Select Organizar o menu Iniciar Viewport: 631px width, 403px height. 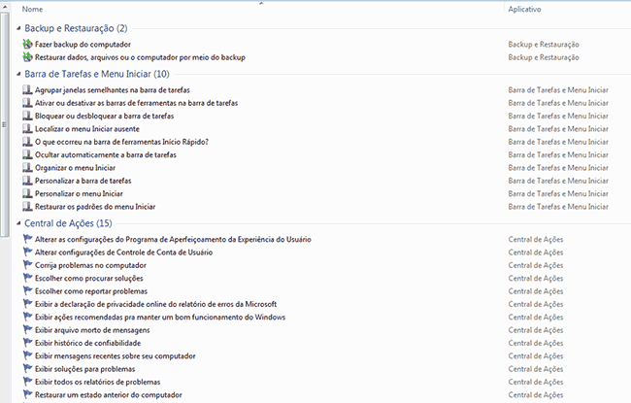point(75,168)
